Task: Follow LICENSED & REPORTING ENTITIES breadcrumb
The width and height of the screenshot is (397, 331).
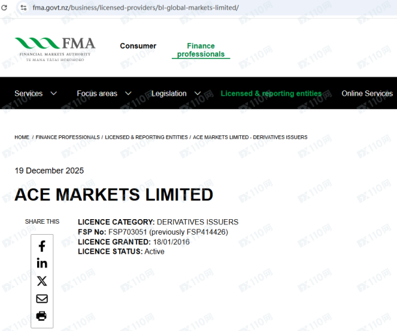Action: coord(146,137)
